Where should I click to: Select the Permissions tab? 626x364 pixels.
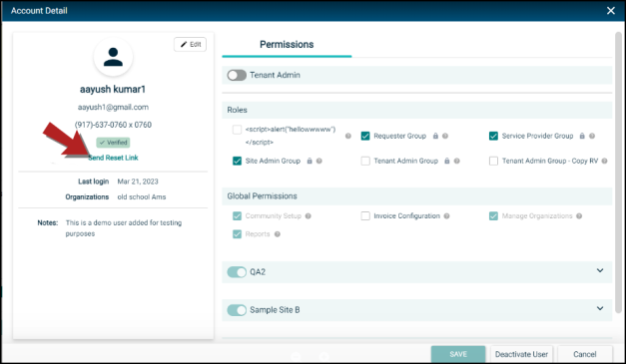(x=287, y=45)
